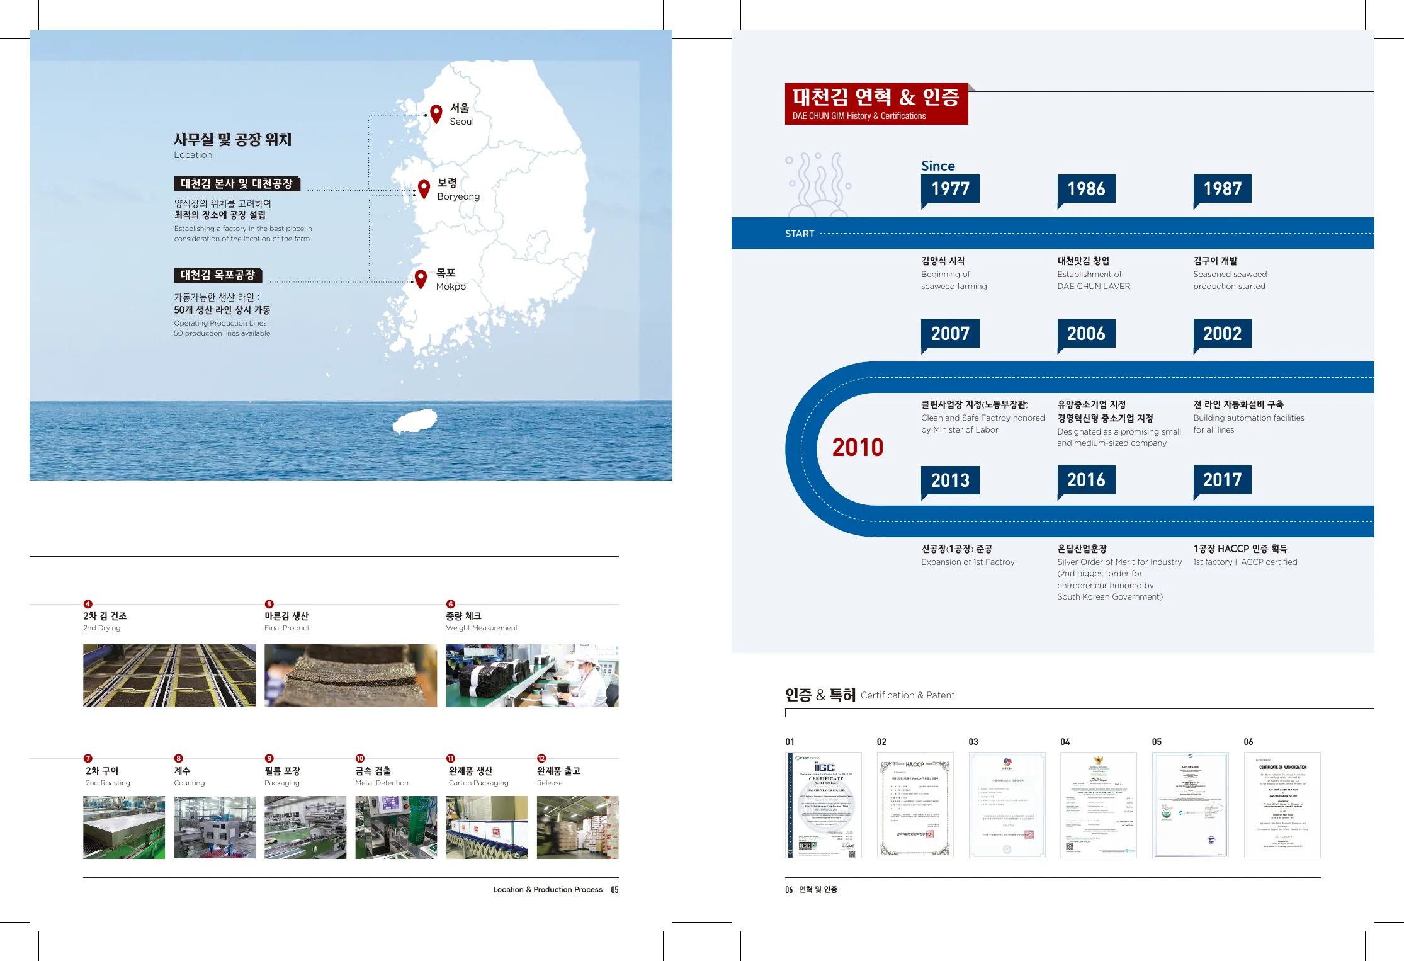Select the step 4 circle above 2nd Drying

point(88,604)
